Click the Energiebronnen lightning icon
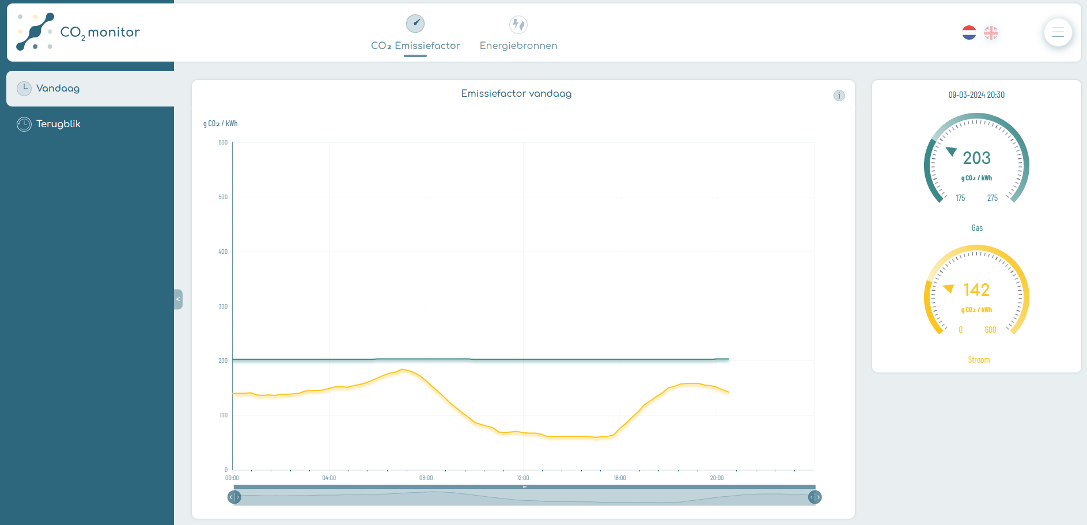 (518, 24)
